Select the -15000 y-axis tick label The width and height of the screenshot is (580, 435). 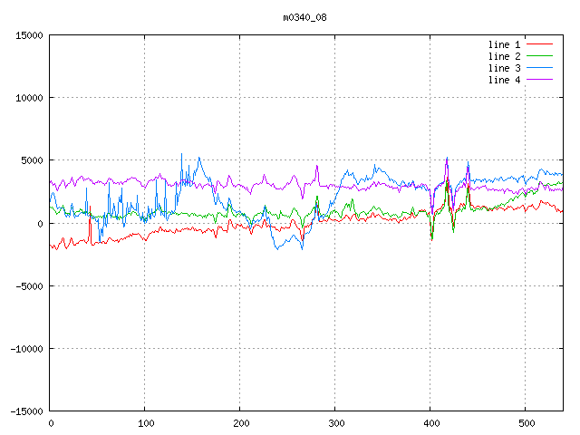click(26, 411)
